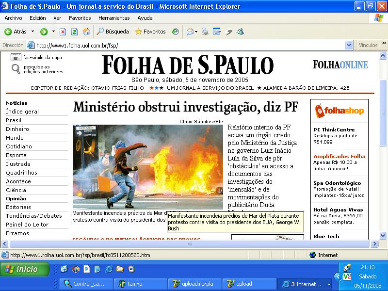The image size is (388, 291).
Task: Go to the Home page icon
Action: pos(86,32)
